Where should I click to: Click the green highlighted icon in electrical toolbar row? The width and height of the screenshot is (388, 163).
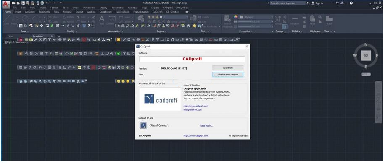[x=118, y=54]
